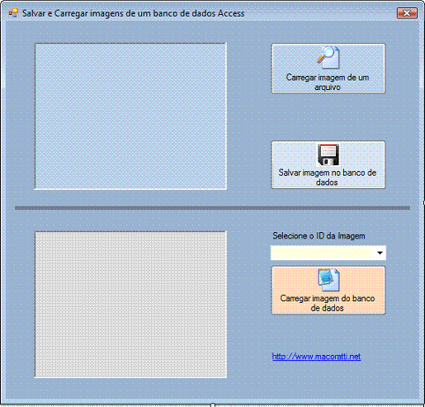Click the resize handle at the form's bottom edge
Screen dimensions: 425x407
213,405
